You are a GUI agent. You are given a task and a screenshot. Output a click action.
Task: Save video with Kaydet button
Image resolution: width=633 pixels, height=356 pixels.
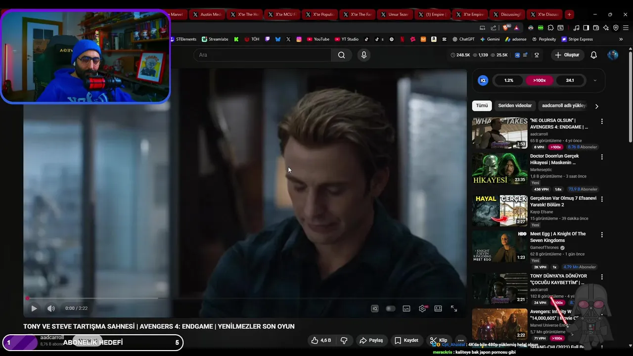click(407, 340)
